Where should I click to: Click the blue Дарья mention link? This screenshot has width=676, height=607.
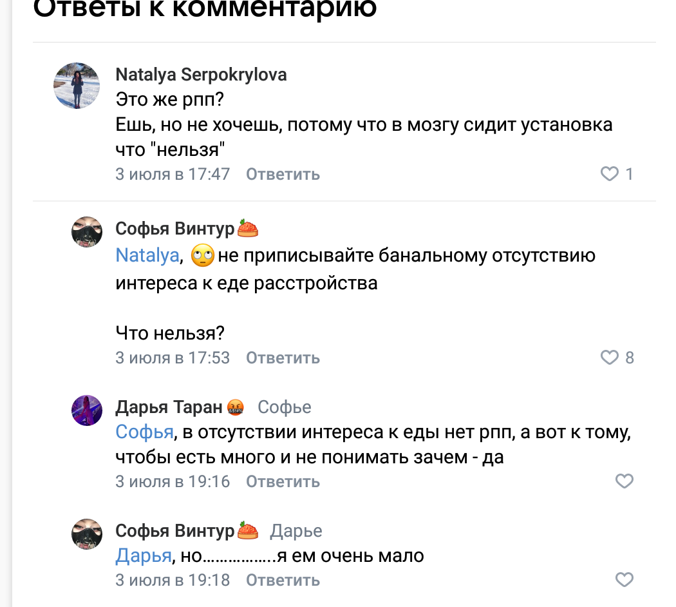[x=143, y=555]
